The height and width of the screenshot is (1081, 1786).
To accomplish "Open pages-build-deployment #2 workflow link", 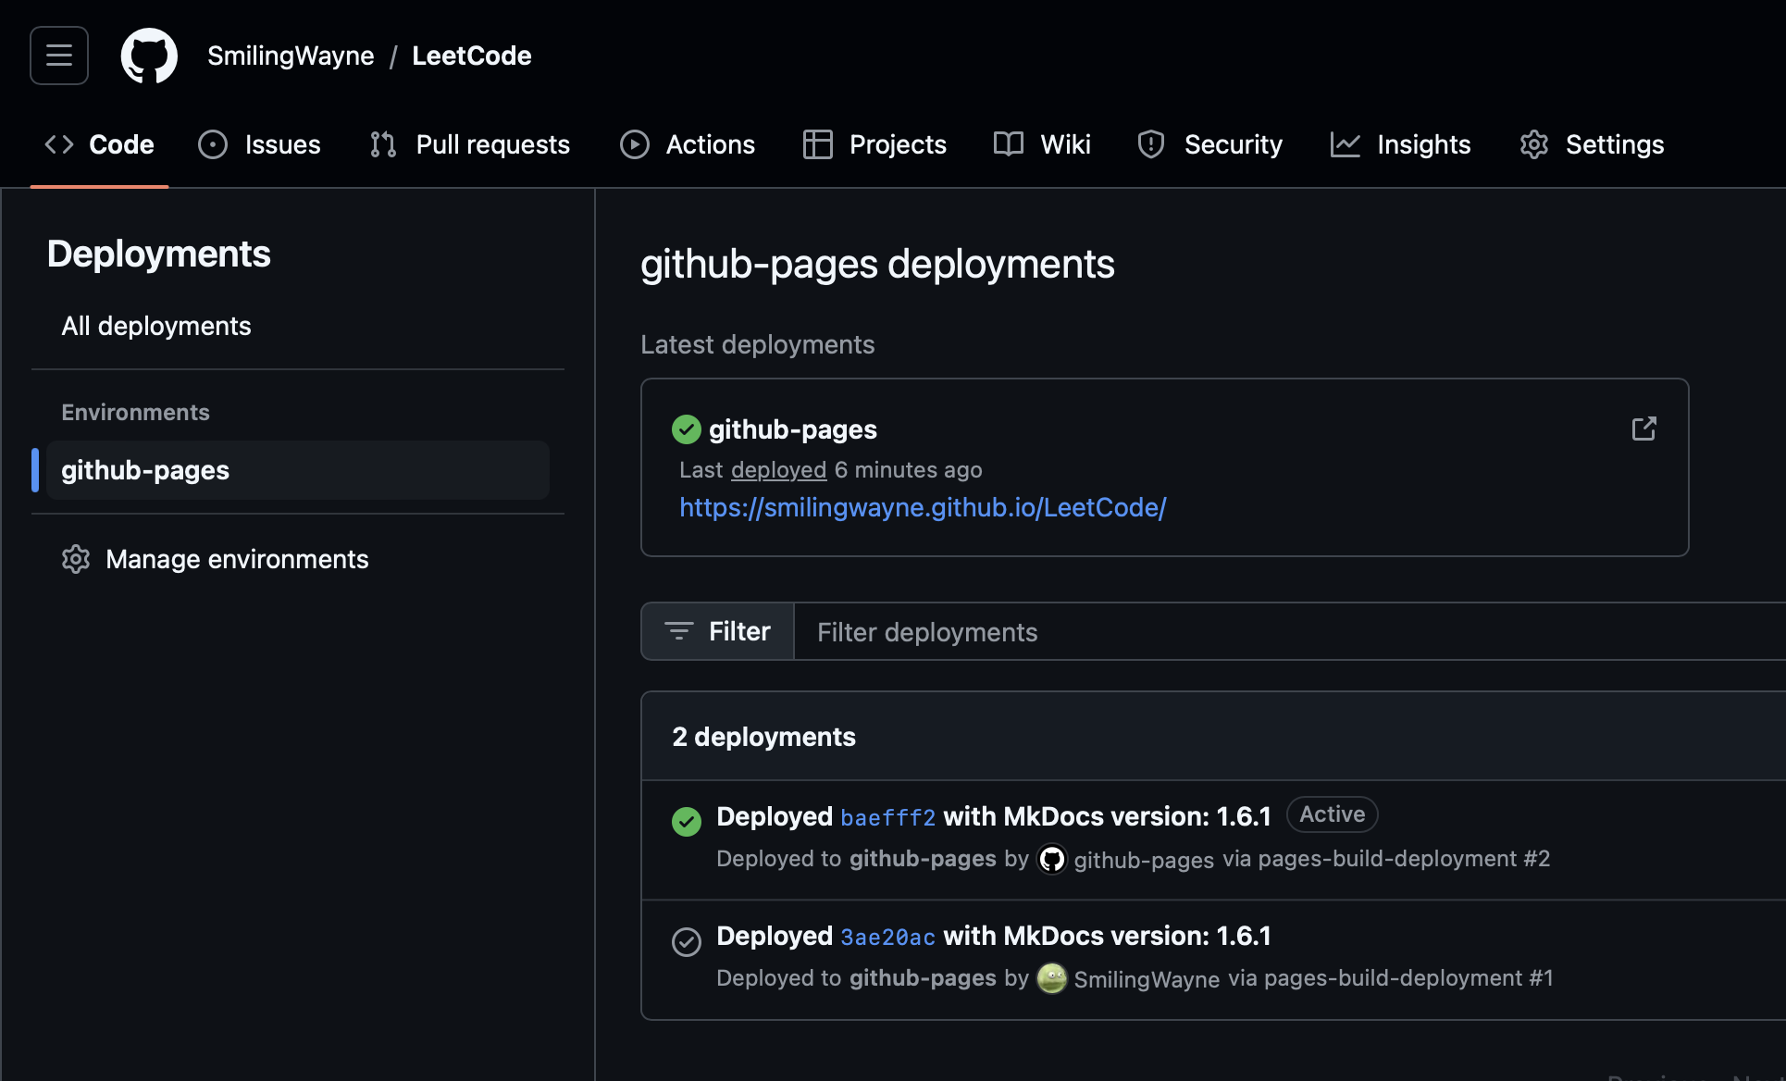I will [1404, 859].
